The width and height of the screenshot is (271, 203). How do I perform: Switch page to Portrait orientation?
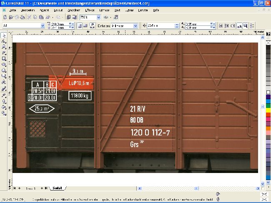click(79, 26)
